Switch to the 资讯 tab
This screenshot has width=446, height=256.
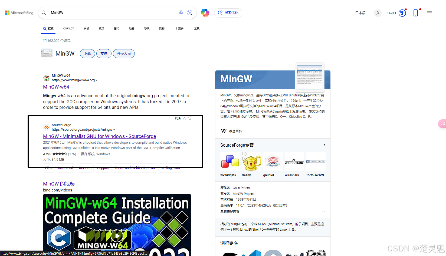(x=147, y=28)
